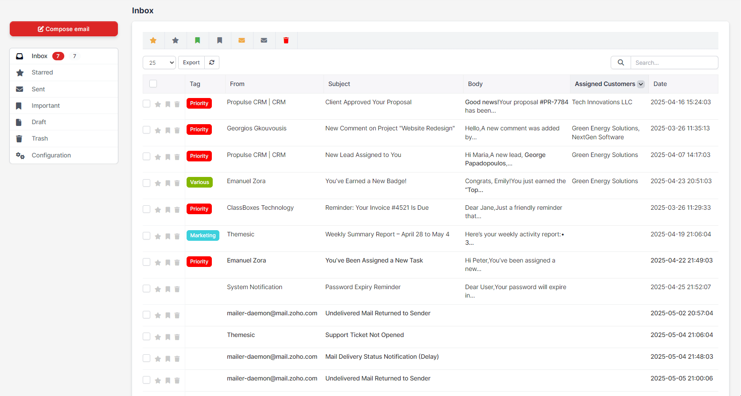The image size is (741, 396).
Task: Click the orange envelope mark-unread icon
Action: coord(242,40)
